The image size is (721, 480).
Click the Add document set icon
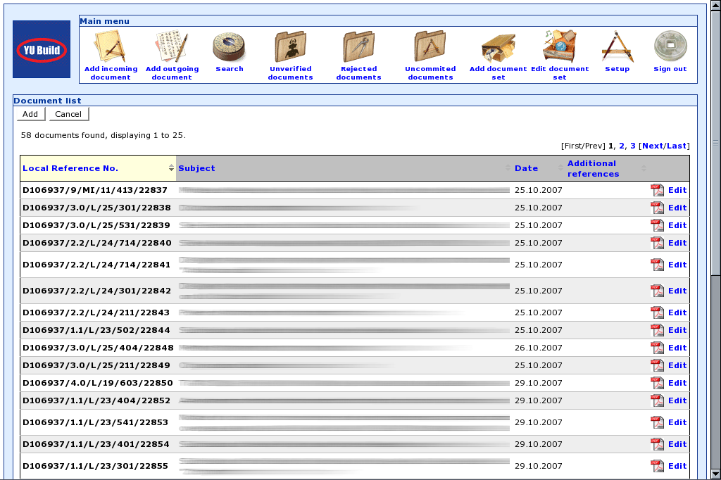pyautogui.click(x=498, y=47)
